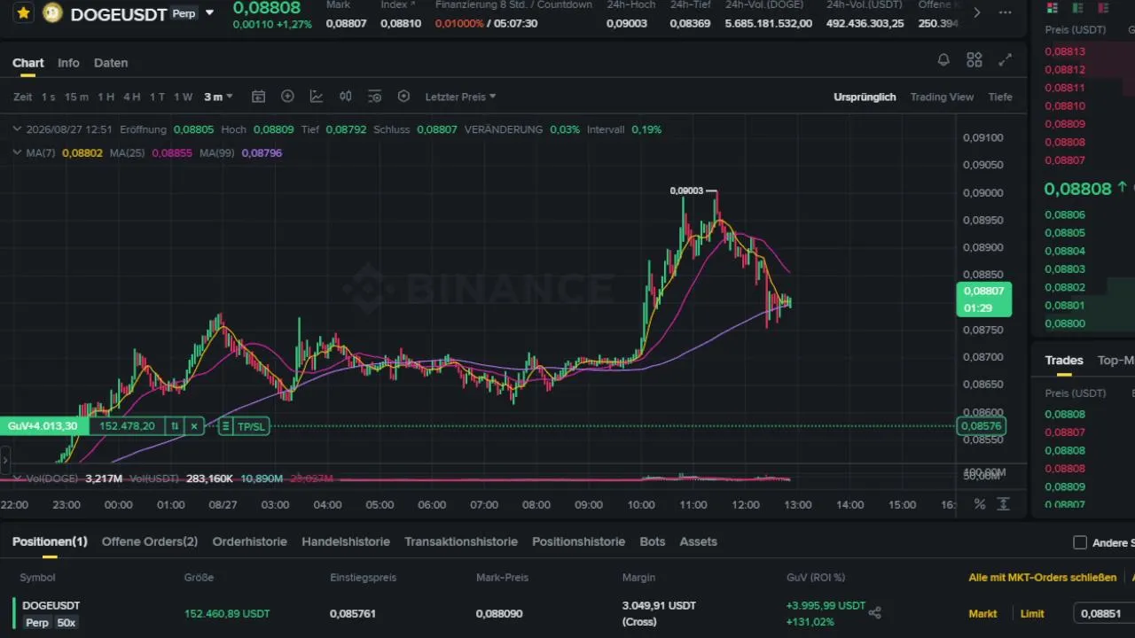This screenshot has height=638, width=1135.
Task: Click the add (plus circle) chart icon
Action: tap(287, 97)
